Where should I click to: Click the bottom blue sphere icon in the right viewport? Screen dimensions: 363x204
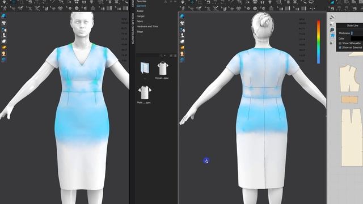[x=182, y=60]
